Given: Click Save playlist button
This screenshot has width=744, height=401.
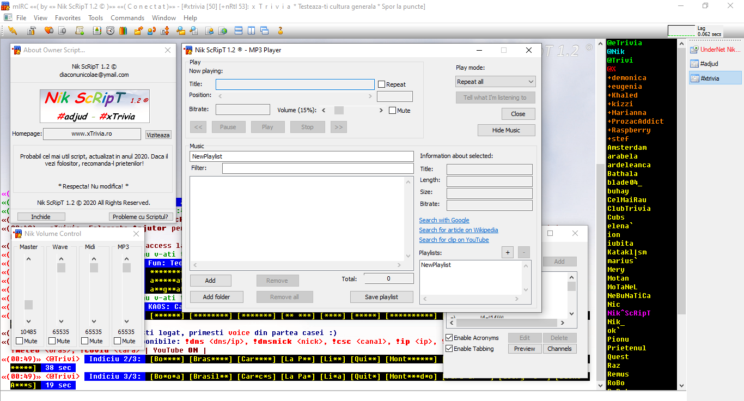Looking at the screenshot, I should (x=381, y=297).
